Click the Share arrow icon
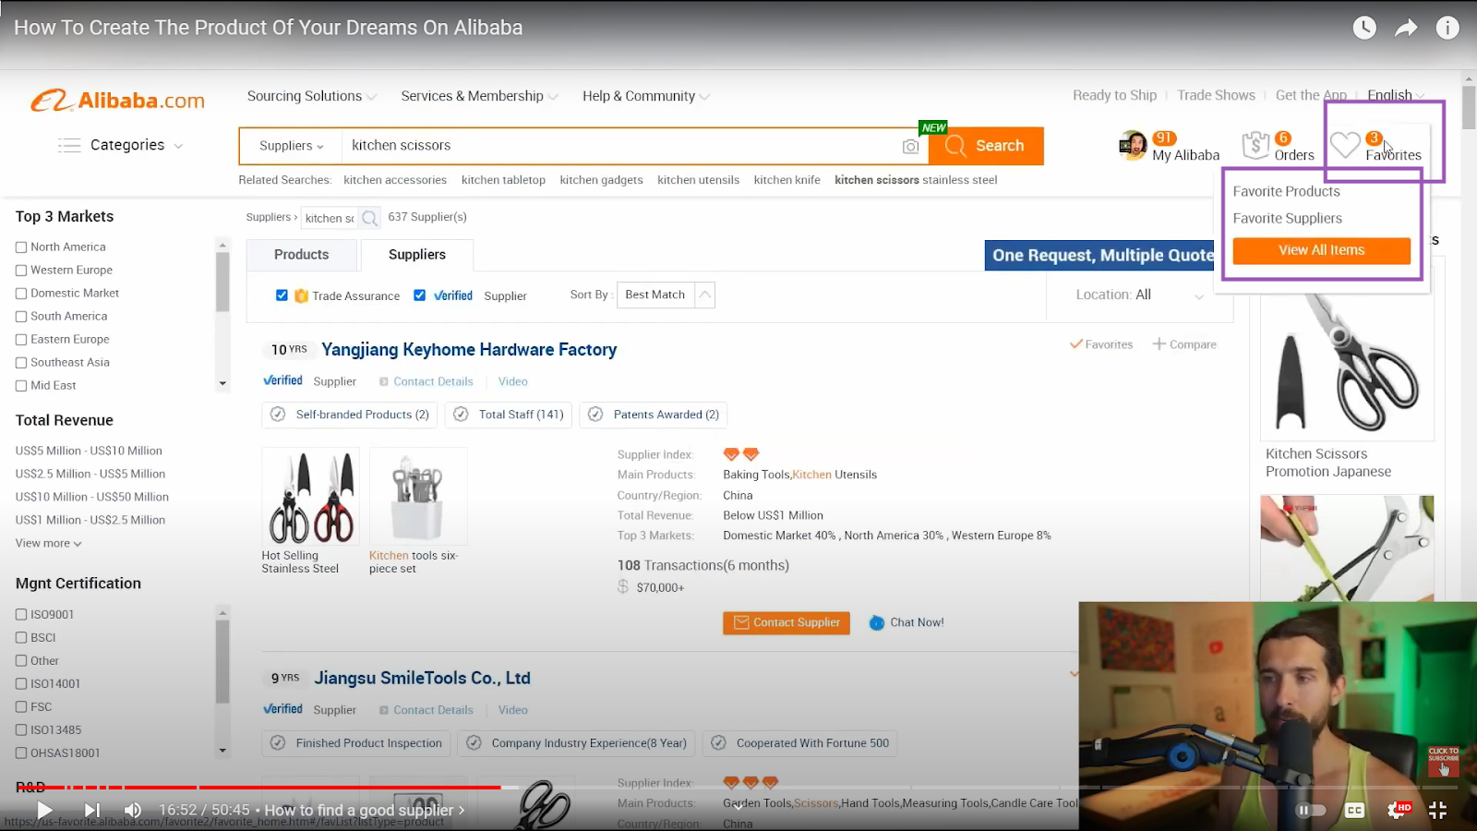1477x831 pixels. [1406, 28]
